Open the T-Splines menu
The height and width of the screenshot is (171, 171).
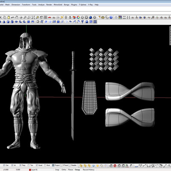click(83, 5)
